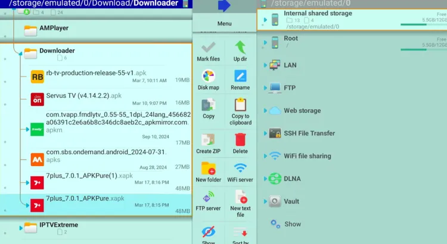Click the Downloader folder name
The image size is (447, 244).
click(x=57, y=50)
